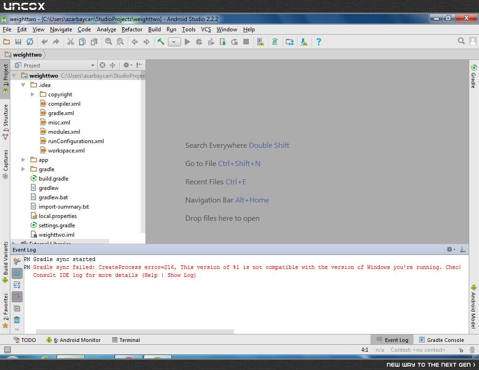Toggle Show balloons in Event Log
Image resolution: width=479 pixels, height=370 pixels.
click(x=17, y=273)
